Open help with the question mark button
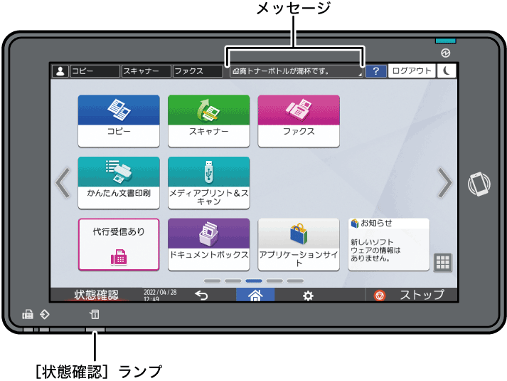507x381 pixels. (376, 71)
